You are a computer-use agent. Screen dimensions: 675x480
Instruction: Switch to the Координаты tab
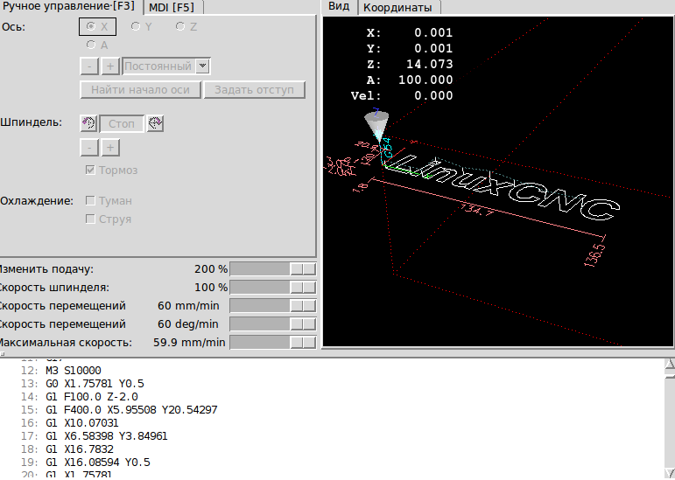(x=397, y=7)
